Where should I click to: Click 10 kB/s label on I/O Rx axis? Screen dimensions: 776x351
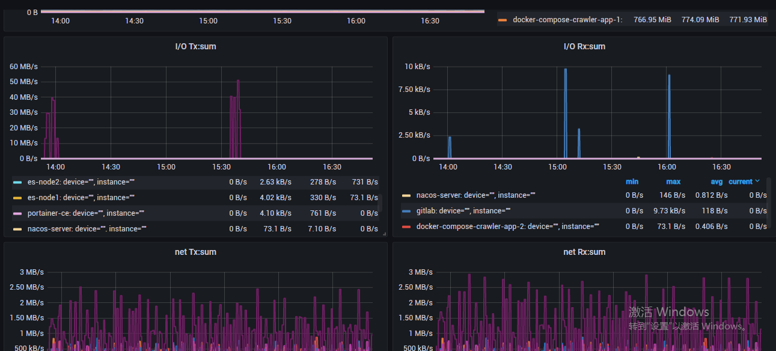[417, 66]
